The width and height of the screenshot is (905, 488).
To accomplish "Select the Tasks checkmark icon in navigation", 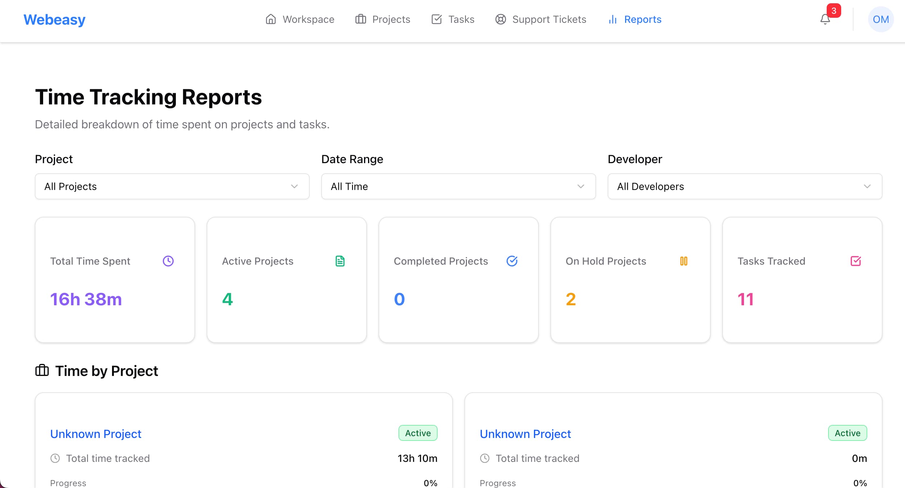I will [437, 19].
